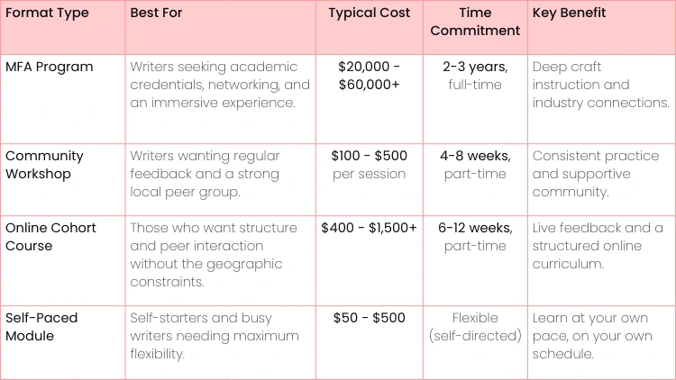The width and height of the screenshot is (676, 380).
Task: Click the $50 - $500 cost cell
Action: 369,318
